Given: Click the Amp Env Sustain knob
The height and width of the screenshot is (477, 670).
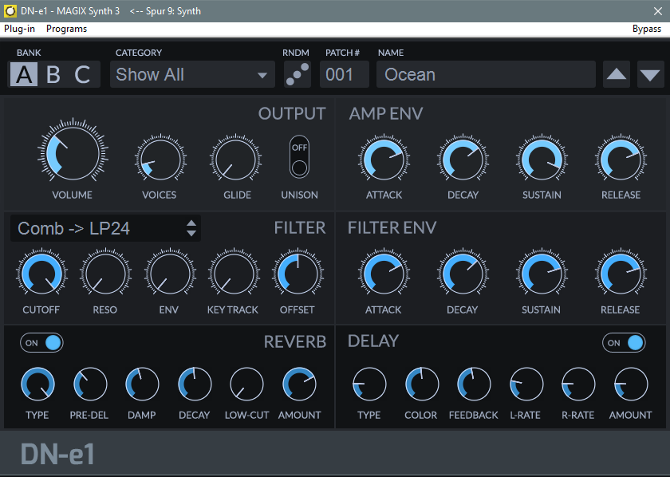Looking at the screenshot, I should 542,160.
